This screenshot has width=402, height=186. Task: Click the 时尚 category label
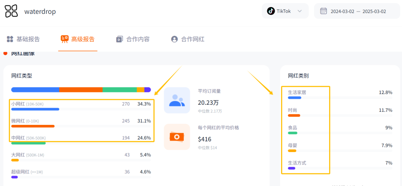[293, 110]
